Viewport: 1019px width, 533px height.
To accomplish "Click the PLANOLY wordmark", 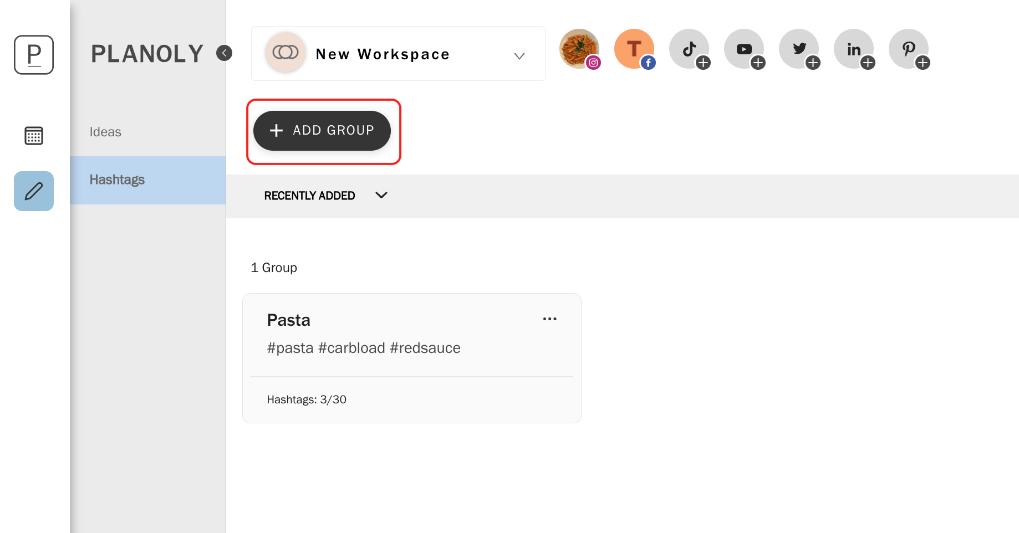I will pos(147,54).
